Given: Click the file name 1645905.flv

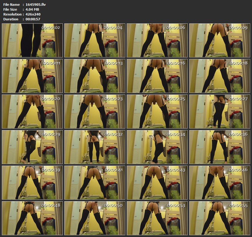Looking at the screenshot, I should [35, 5].
